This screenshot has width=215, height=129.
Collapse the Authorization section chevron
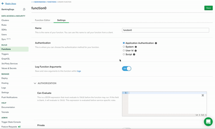pos(35,83)
